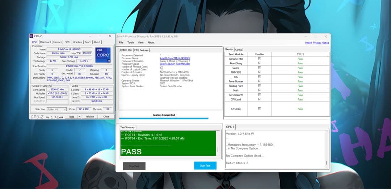Click the Bus Speed 100.00 MHz field
This screenshot has width=391, height=189.
(57, 97)
